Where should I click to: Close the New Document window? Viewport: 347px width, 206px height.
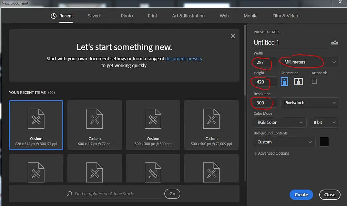[x=340, y=2]
